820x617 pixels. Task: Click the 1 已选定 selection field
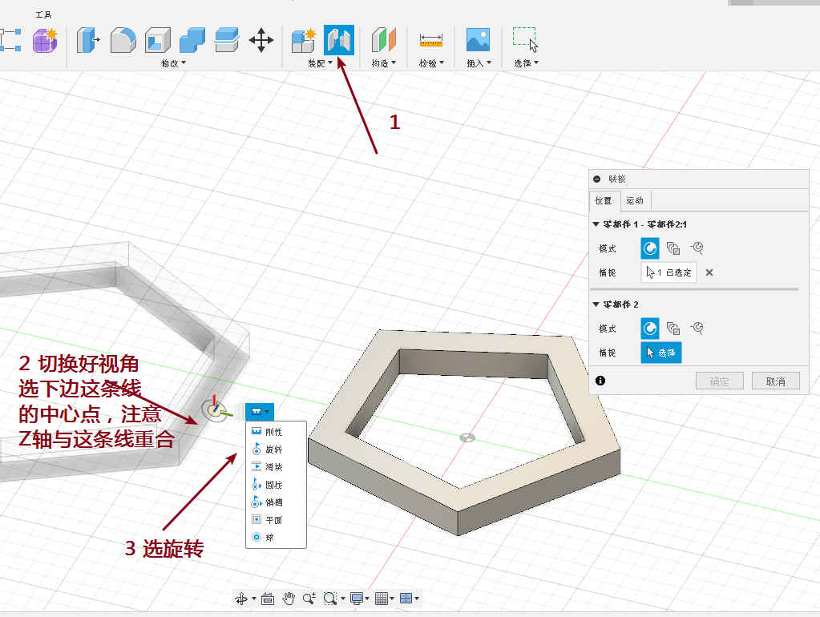point(669,272)
